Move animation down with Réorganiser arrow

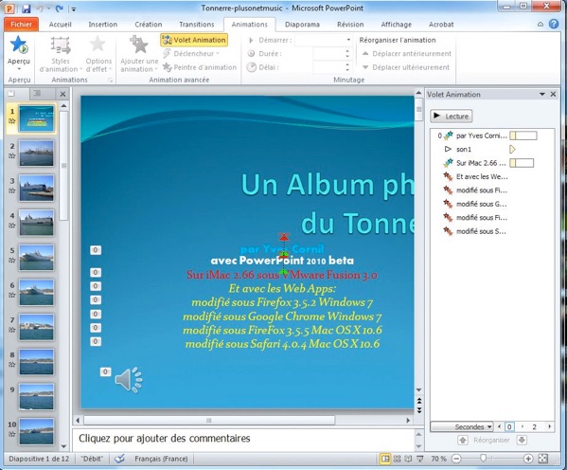tap(522, 441)
